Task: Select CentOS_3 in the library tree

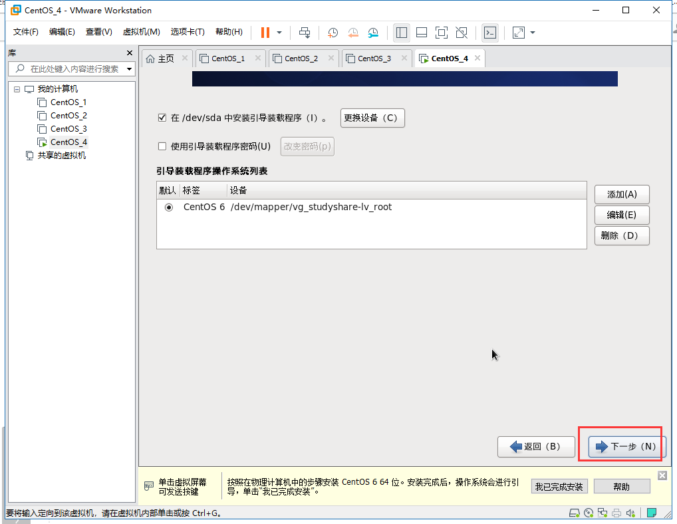Action: (x=68, y=129)
